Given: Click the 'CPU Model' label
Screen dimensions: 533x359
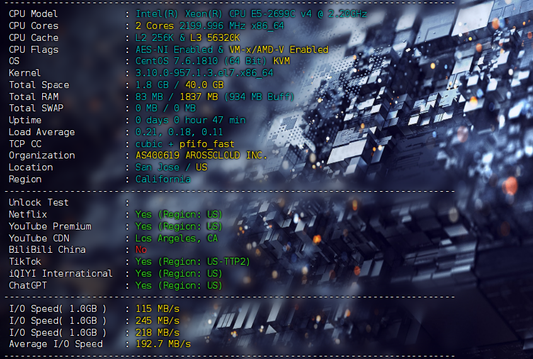Looking at the screenshot, I should (x=33, y=14).
